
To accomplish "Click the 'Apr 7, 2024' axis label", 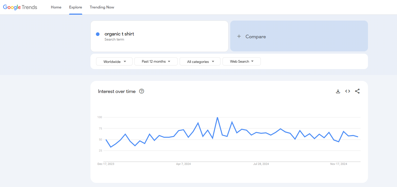I will coord(183,164).
